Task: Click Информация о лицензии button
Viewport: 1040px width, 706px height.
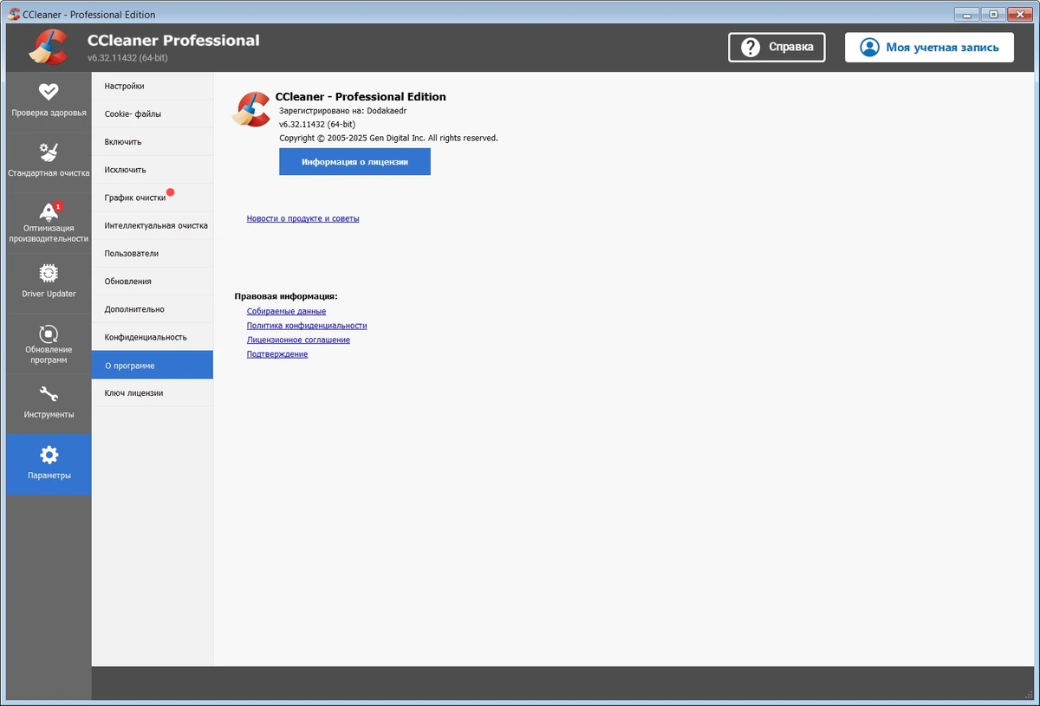Action: (x=354, y=162)
